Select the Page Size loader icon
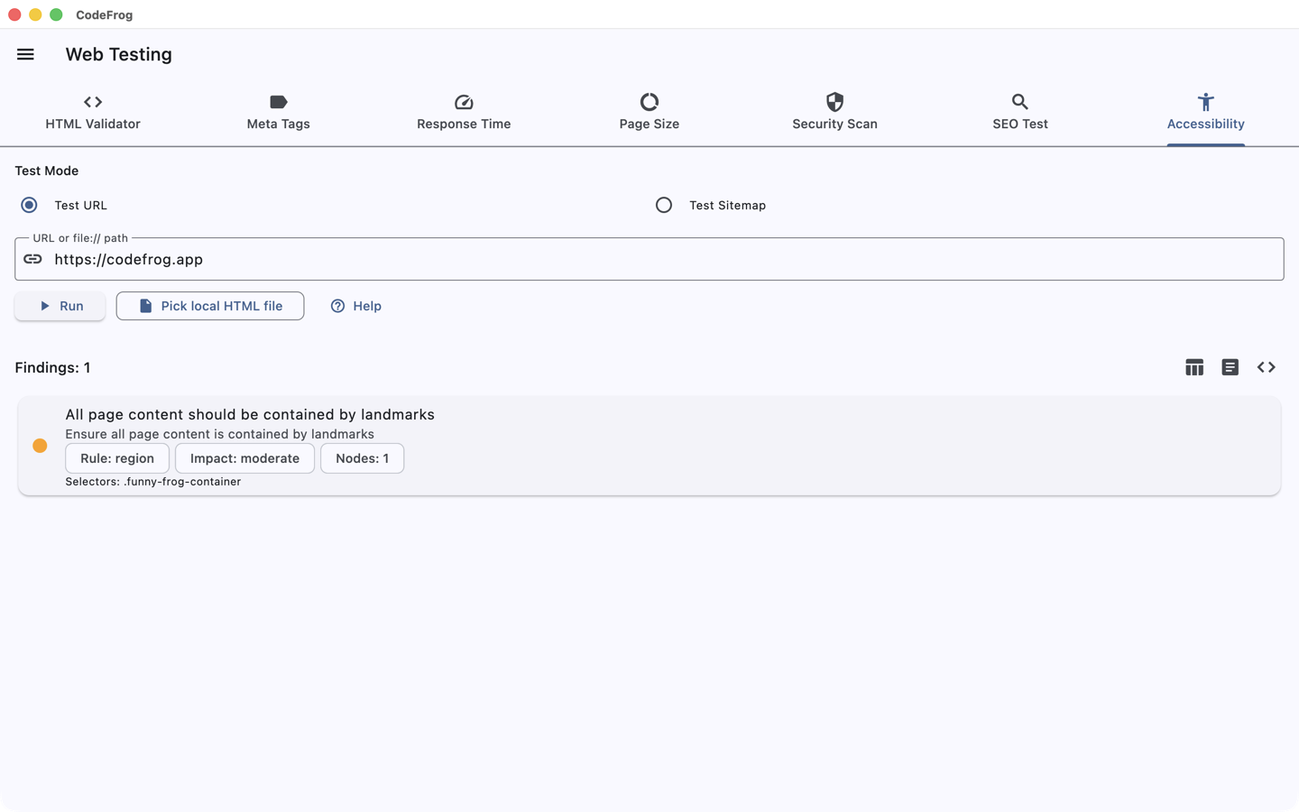The height and width of the screenshot is (812, 1299). pos(649,102)
